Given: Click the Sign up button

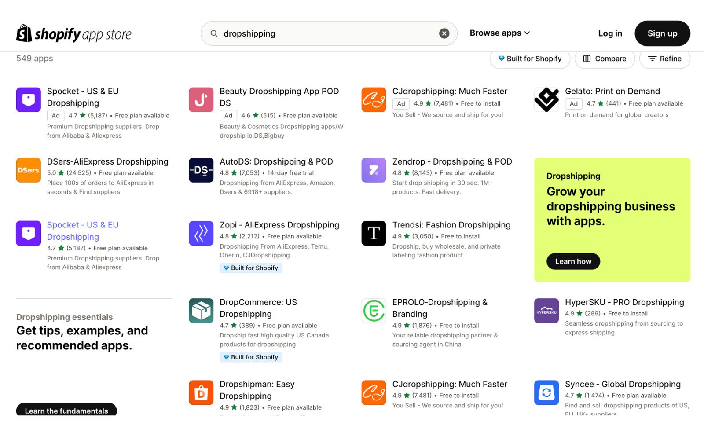Looking at the screenshot, I should point(662,33).
